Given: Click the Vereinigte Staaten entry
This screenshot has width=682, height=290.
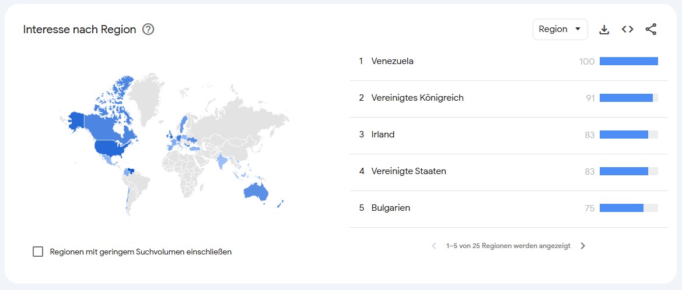Looking at the screenshot, I should pyautogui.click(x=408, y=171).
